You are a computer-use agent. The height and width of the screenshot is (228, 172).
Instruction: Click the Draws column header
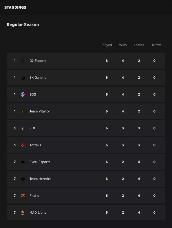[157, 45]
